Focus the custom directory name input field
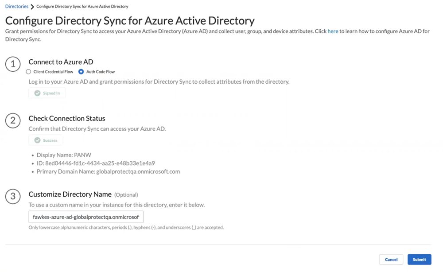 pos(86,217)
